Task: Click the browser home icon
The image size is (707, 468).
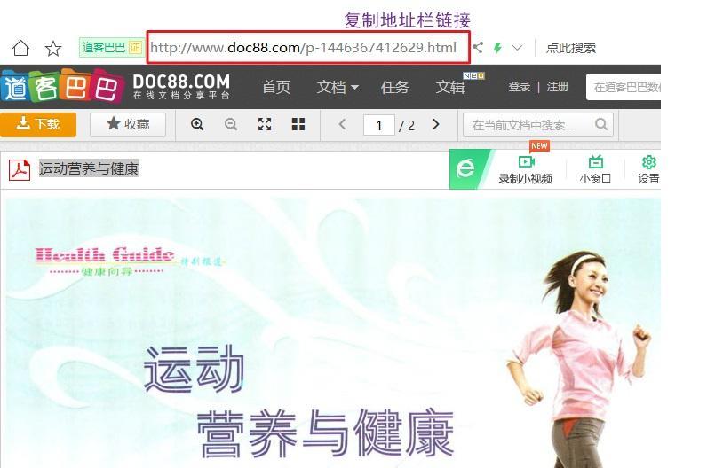Action: click(x=20, y=48)
